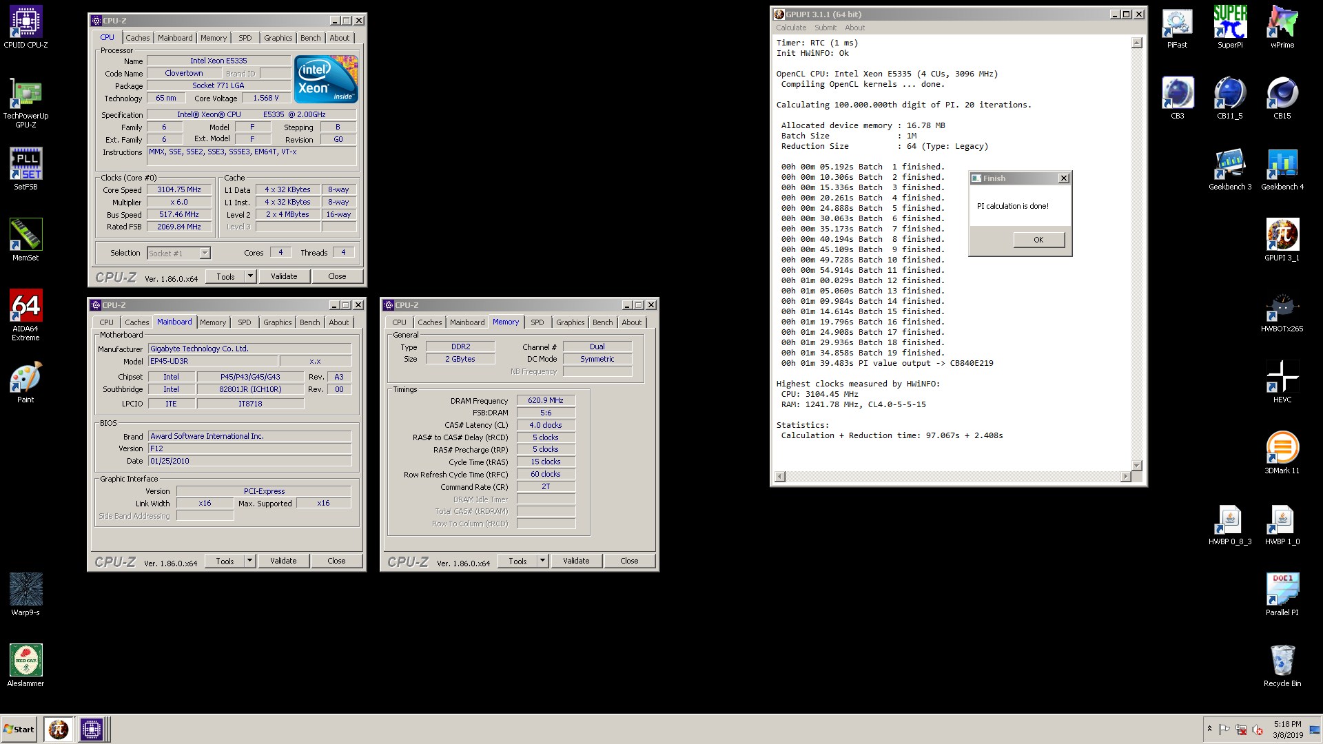Click GPUPI taskbar button
Screen dimensions: 1323x744
pyautogui.click(x=59, y=729)
